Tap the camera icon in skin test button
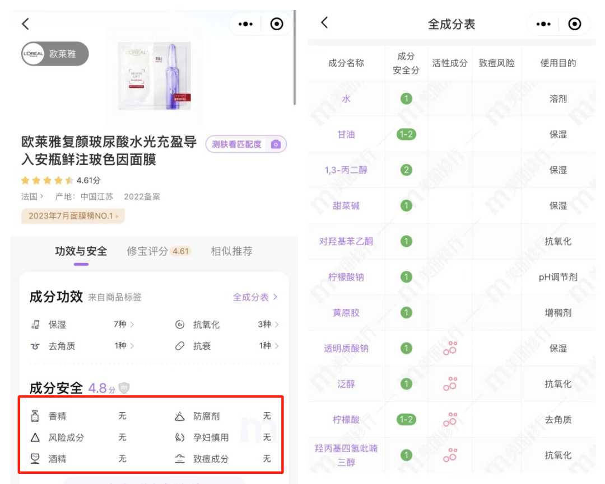 (276, 144)
